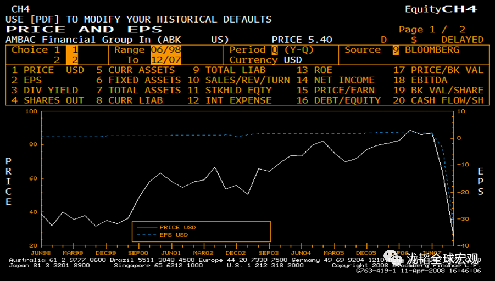Select option 4 SHARES OUT

point(48,100)
